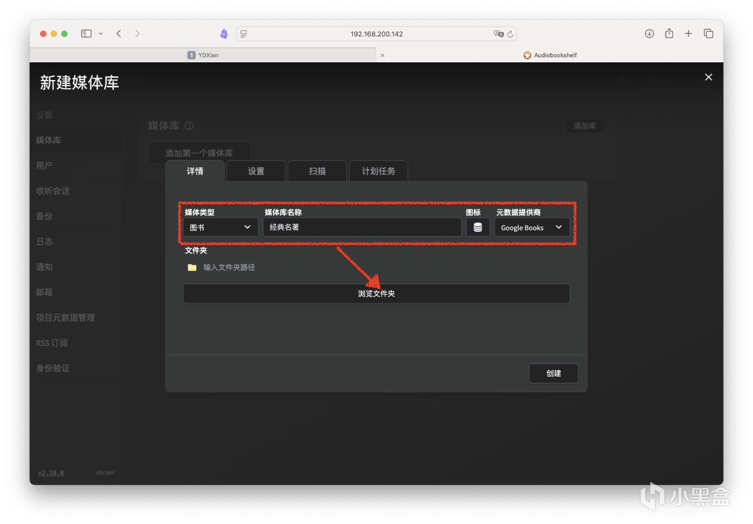Click the Safari sidebar toggle icon
The width and height of the screenshot is (753, 524).
coord(86,34)
